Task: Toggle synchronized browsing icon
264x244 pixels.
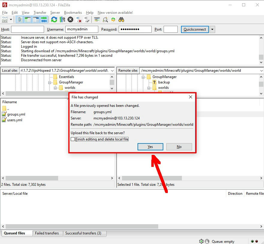Action: point(113,20)
